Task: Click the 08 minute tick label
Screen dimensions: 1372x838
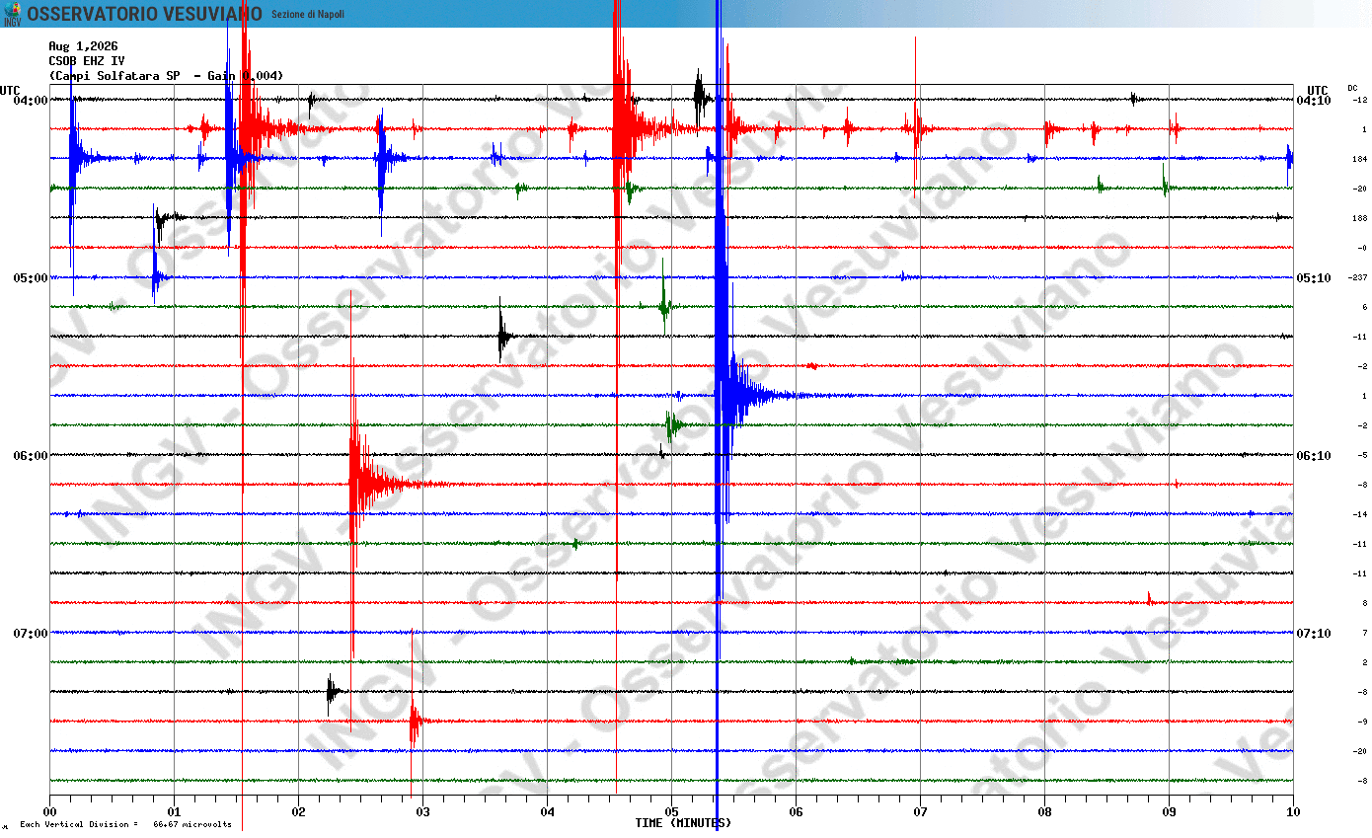Action: click(x=1044, y=812)
